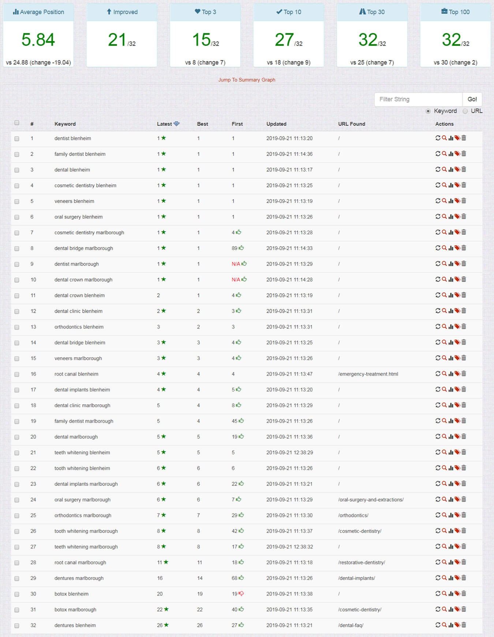Toggle sort arrow on Latest column
Image resolution: width=494 pixels, height=637 pixels.
(176, 124)
